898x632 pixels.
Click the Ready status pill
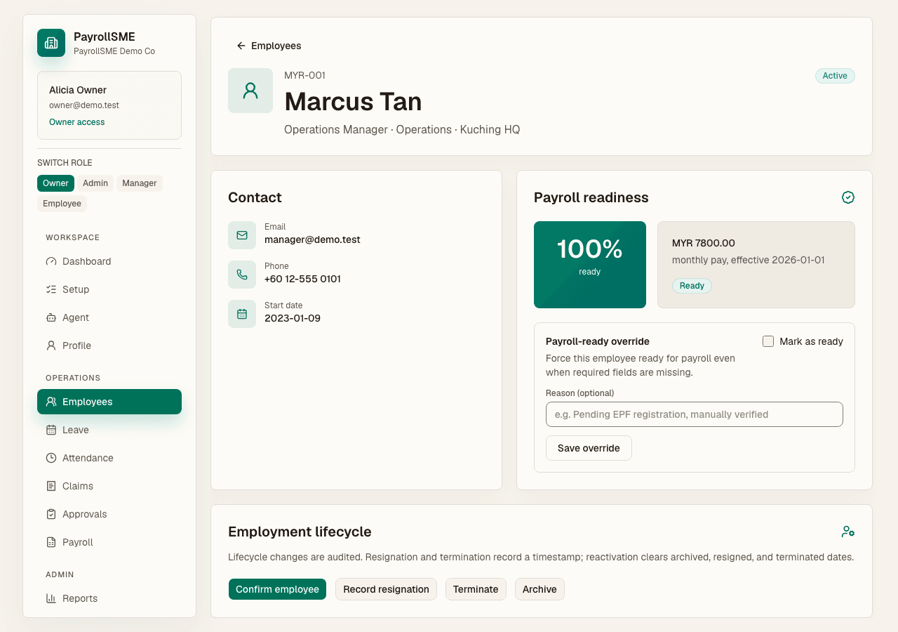[x=692, y=286]
